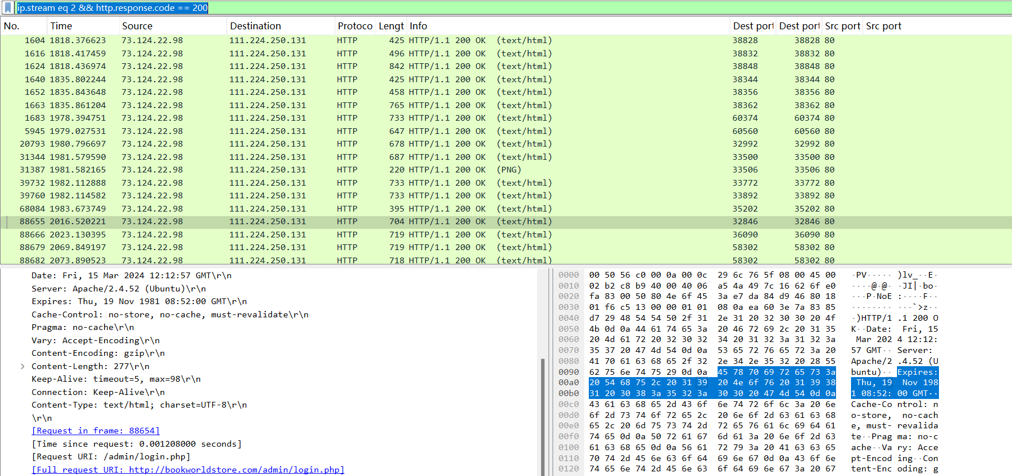1012x476 pixels.
Task: Select the Vary: Accept-Encoding line
Action: [x=95, y=340]
